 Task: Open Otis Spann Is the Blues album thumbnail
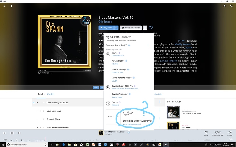click(x=173, y=112)
